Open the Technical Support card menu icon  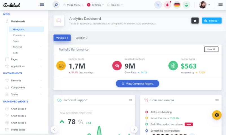click(130, 100)
